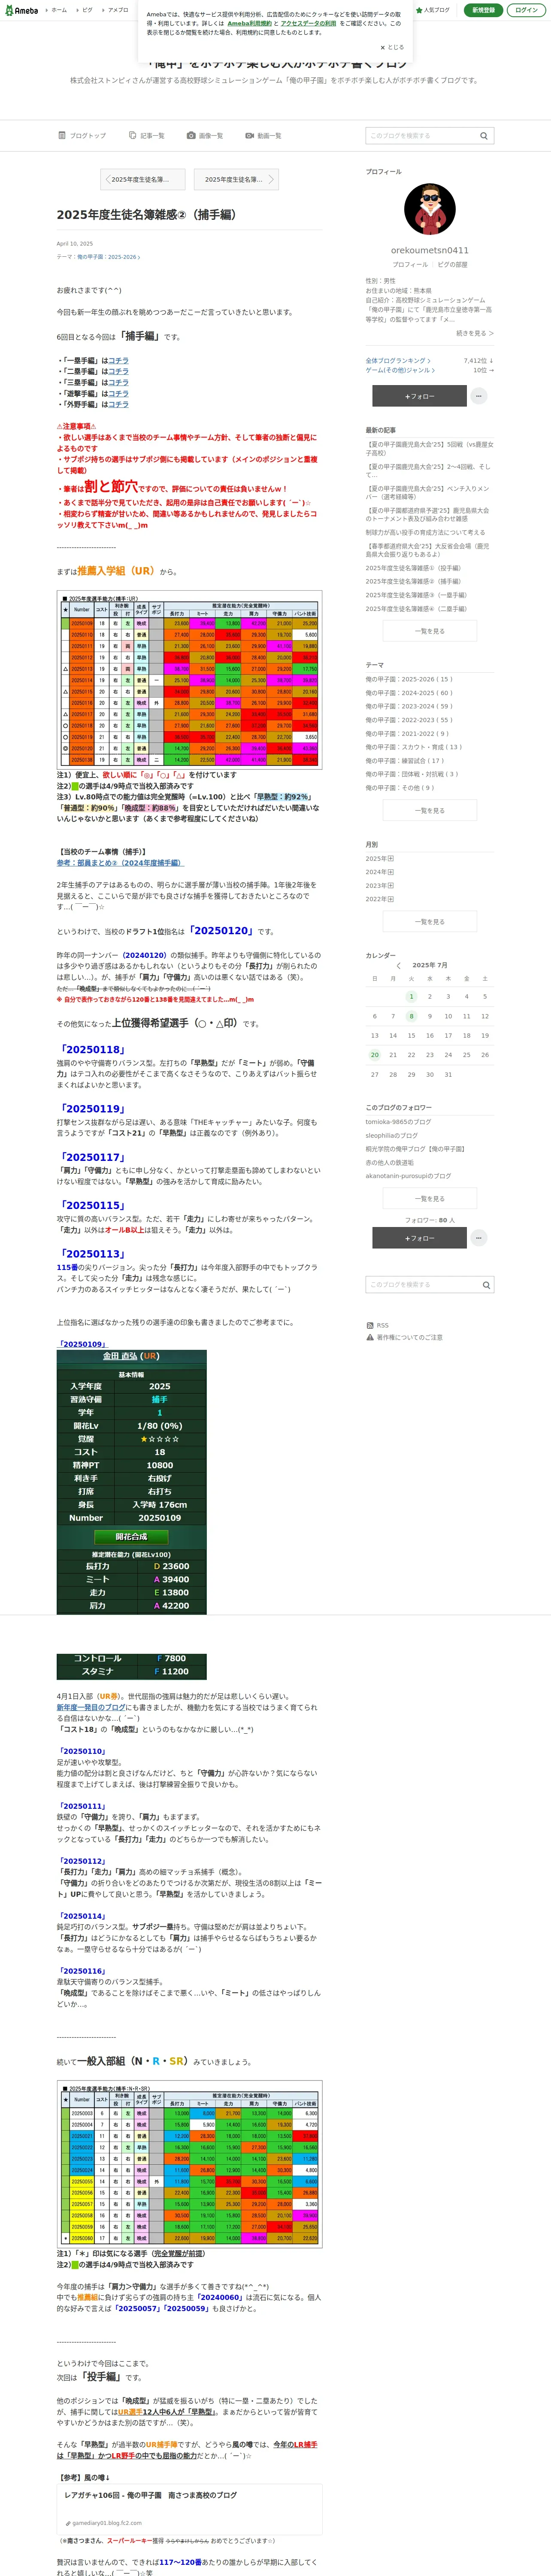Focus the lower blog search field

420,1285
